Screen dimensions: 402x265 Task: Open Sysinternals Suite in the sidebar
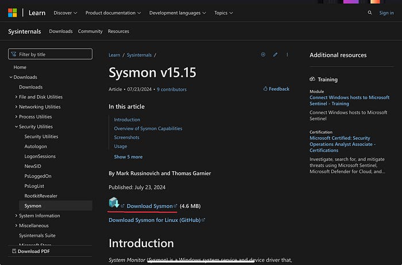(37, 236)
